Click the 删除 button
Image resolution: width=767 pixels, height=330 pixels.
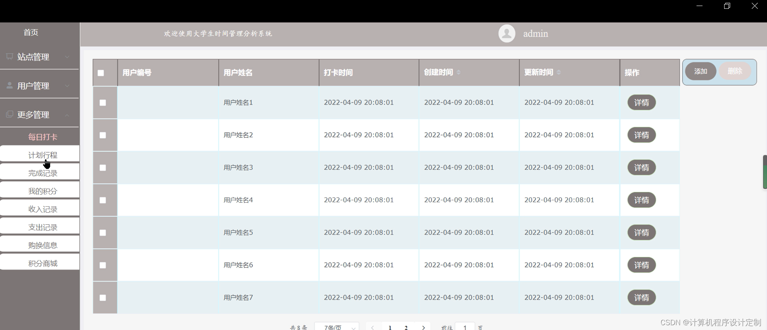click(x=735, y=71)
